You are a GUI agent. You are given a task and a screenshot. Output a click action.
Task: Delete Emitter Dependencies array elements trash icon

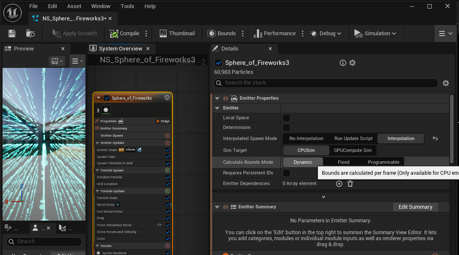coord(350,184)
